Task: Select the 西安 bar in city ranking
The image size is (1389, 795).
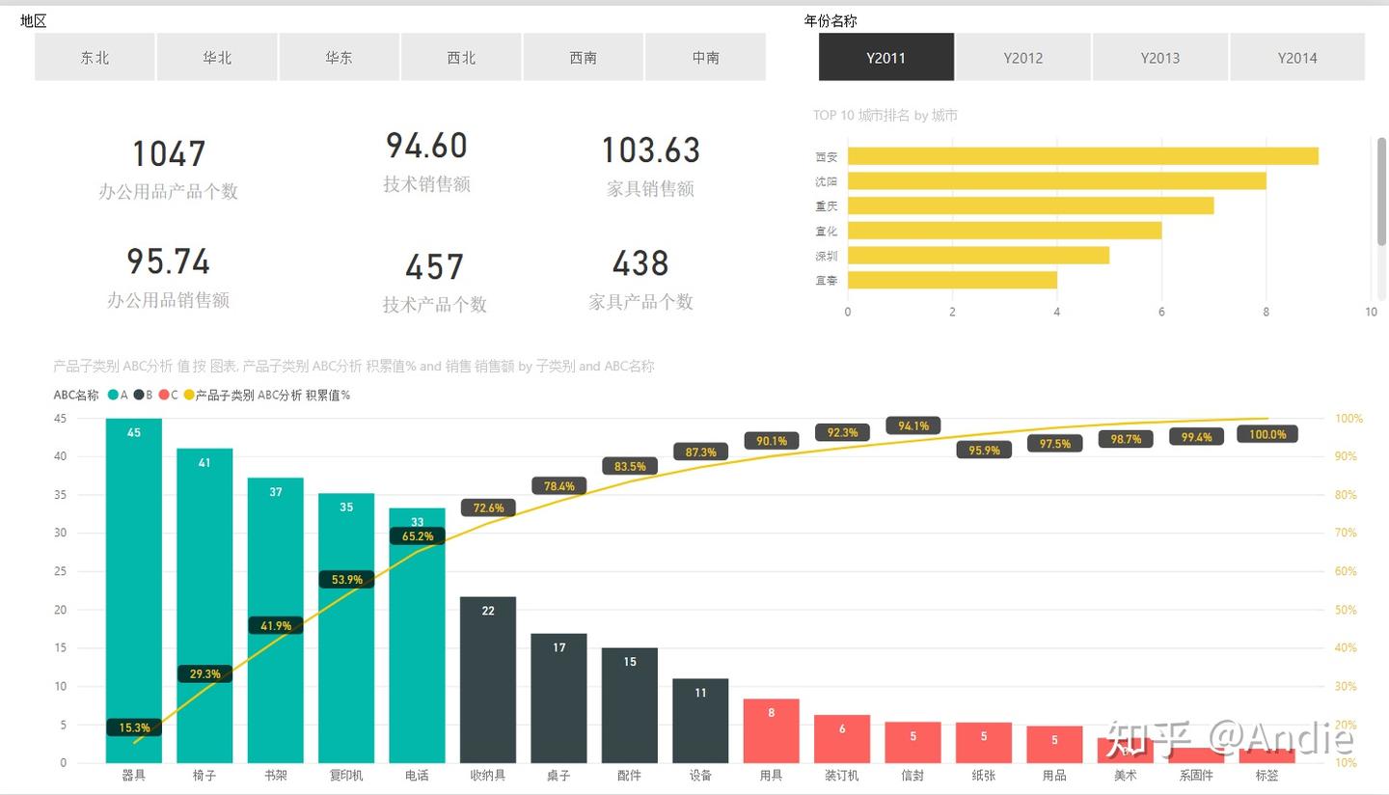Action: pos(1082,156)
